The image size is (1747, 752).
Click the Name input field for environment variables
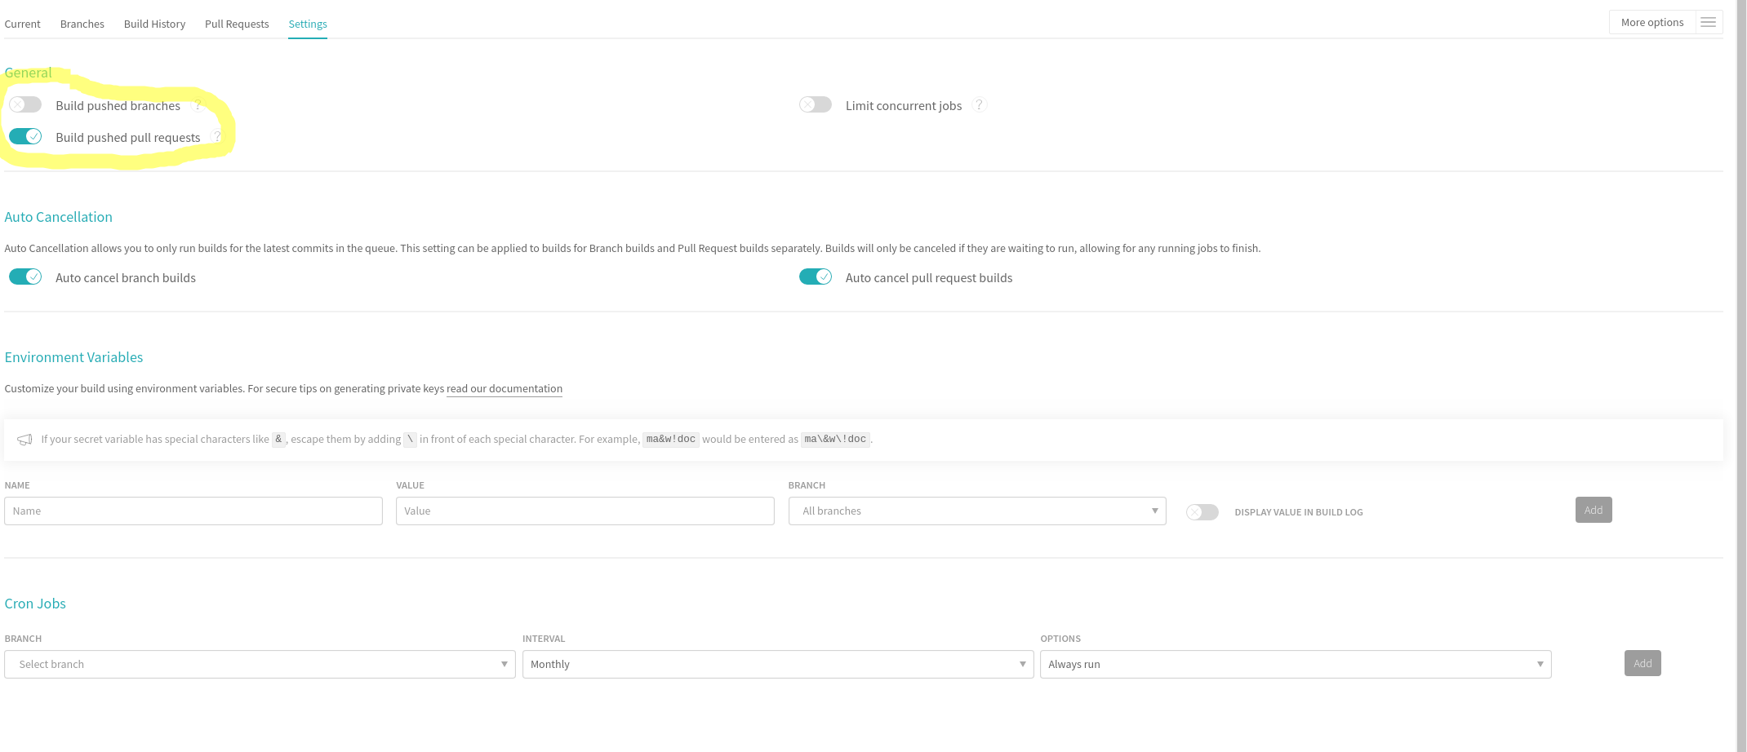[193, 511]
